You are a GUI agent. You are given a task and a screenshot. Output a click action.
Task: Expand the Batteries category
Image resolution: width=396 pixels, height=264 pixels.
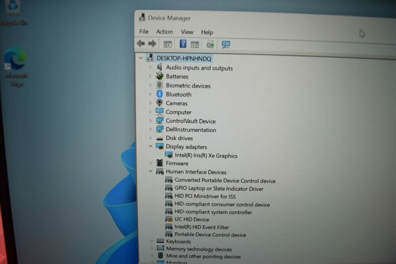click(150, 76)
